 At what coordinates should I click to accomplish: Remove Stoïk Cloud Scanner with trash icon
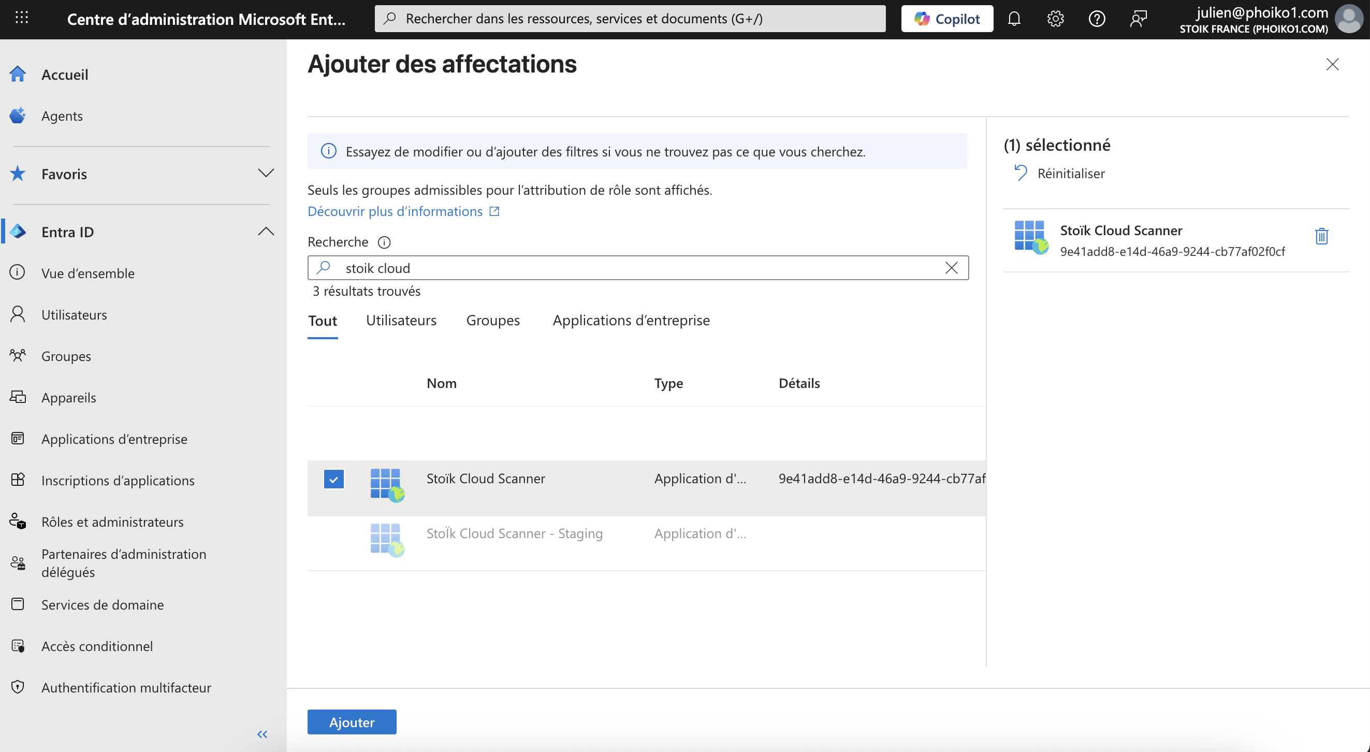click(1322, 236)
